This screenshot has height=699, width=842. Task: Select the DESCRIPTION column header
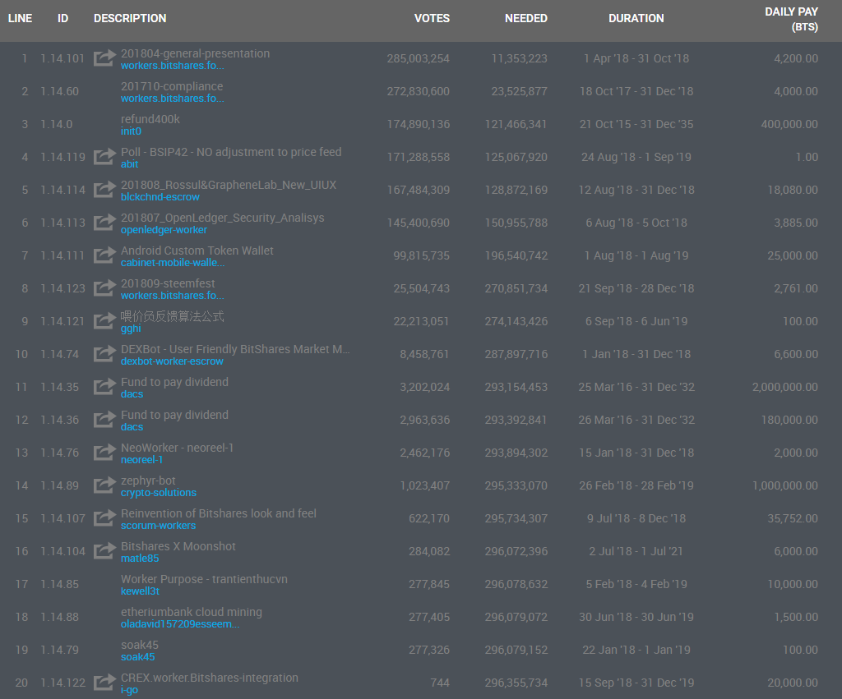point(130,18)
